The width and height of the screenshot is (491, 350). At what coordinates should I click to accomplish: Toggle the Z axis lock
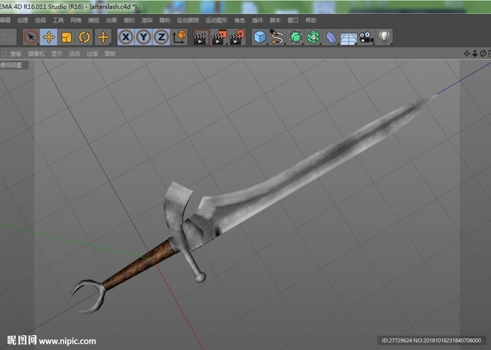point(161,37)
